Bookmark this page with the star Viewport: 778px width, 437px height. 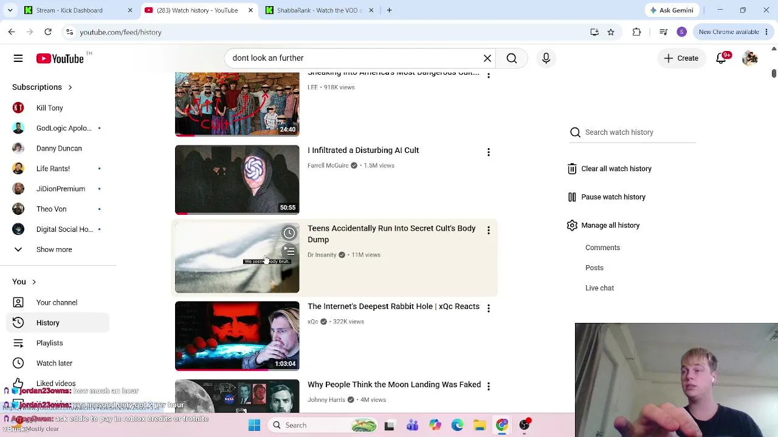click(x=611, y=32)
